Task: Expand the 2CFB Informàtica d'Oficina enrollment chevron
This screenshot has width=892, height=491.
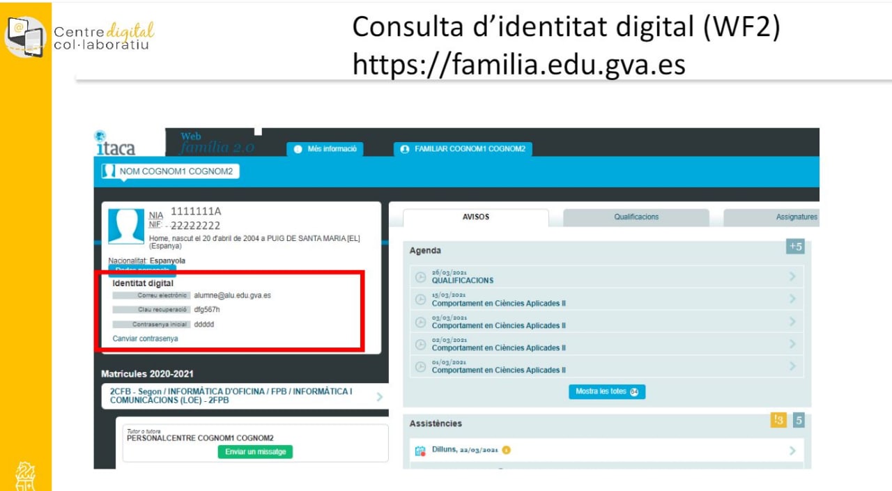Action: 380,396
